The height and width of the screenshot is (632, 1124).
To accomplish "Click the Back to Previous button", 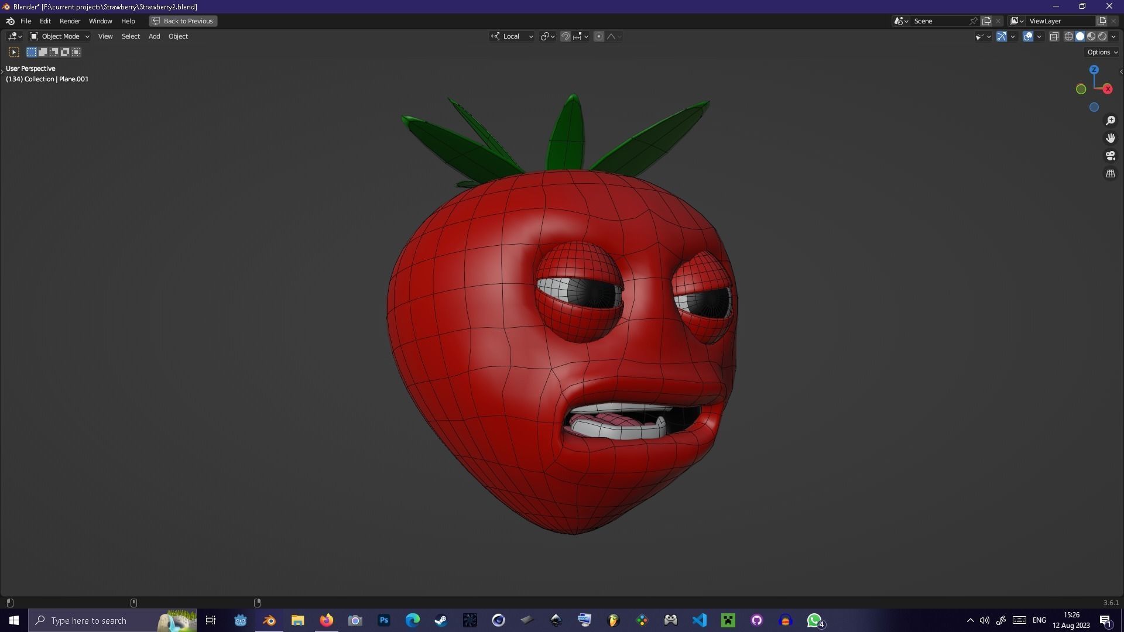I will coord(182,21).
